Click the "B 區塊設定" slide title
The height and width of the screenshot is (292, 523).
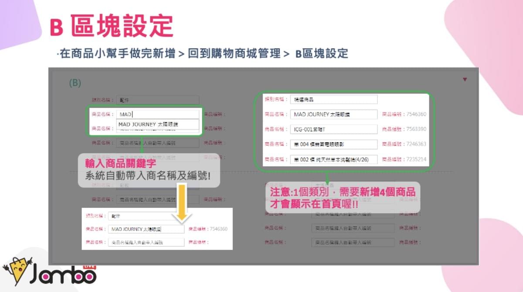(x=112, y=26)
